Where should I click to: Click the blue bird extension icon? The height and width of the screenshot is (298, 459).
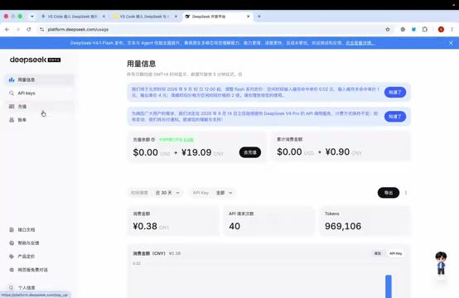click(413, 29)
